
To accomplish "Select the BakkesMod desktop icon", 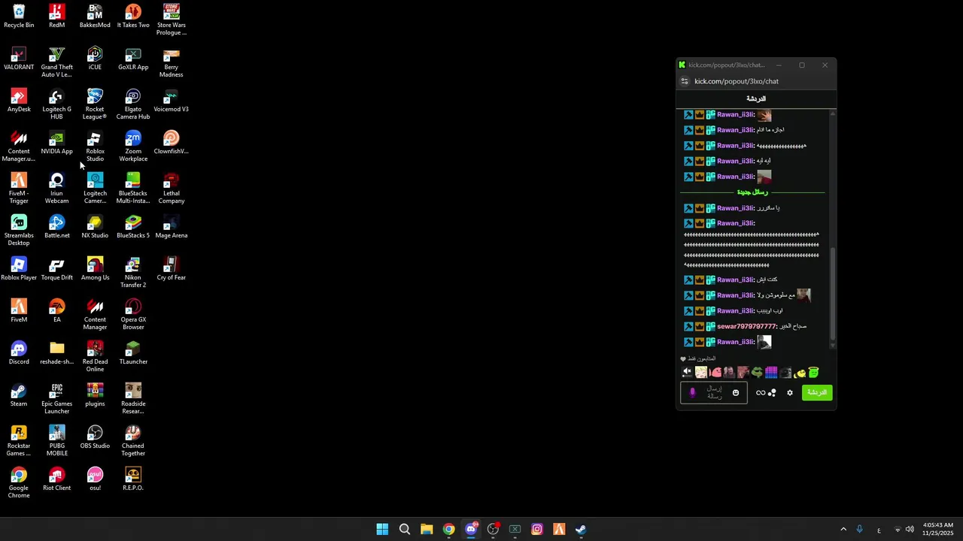I will click(95, 16).
